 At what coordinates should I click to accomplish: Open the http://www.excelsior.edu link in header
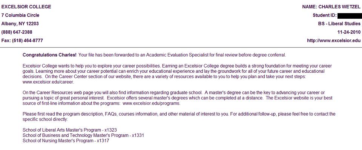334,40
